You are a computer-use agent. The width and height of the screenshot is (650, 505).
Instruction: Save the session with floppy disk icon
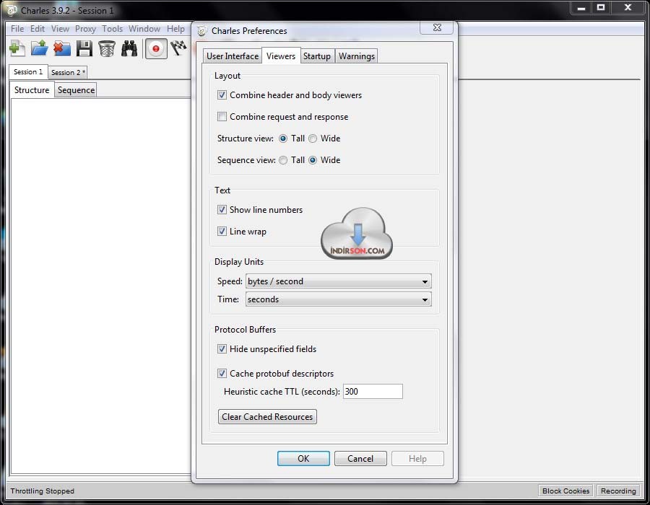[x=84, y=48]
